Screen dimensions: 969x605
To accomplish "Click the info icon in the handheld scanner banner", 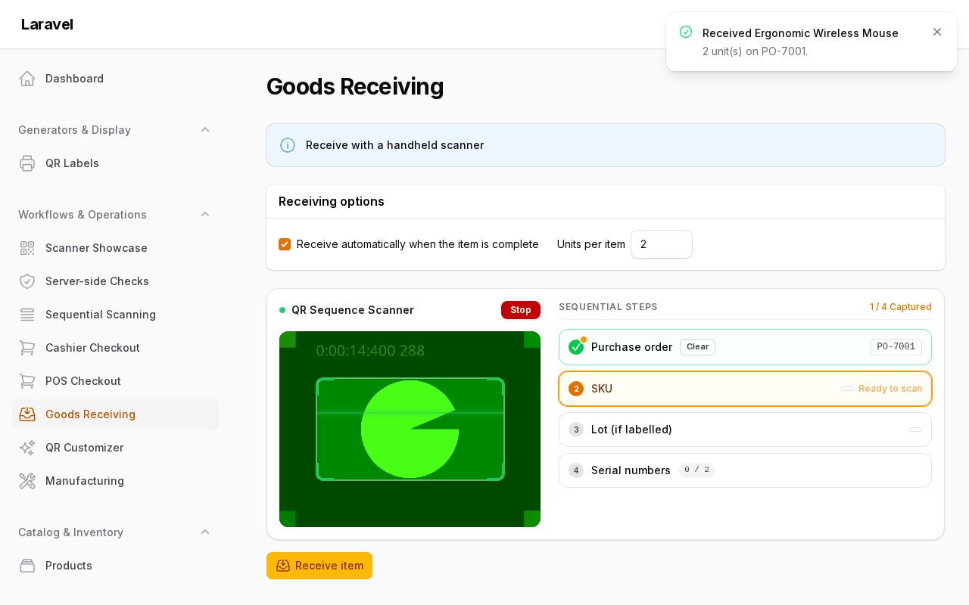I will tap(288, 145).
